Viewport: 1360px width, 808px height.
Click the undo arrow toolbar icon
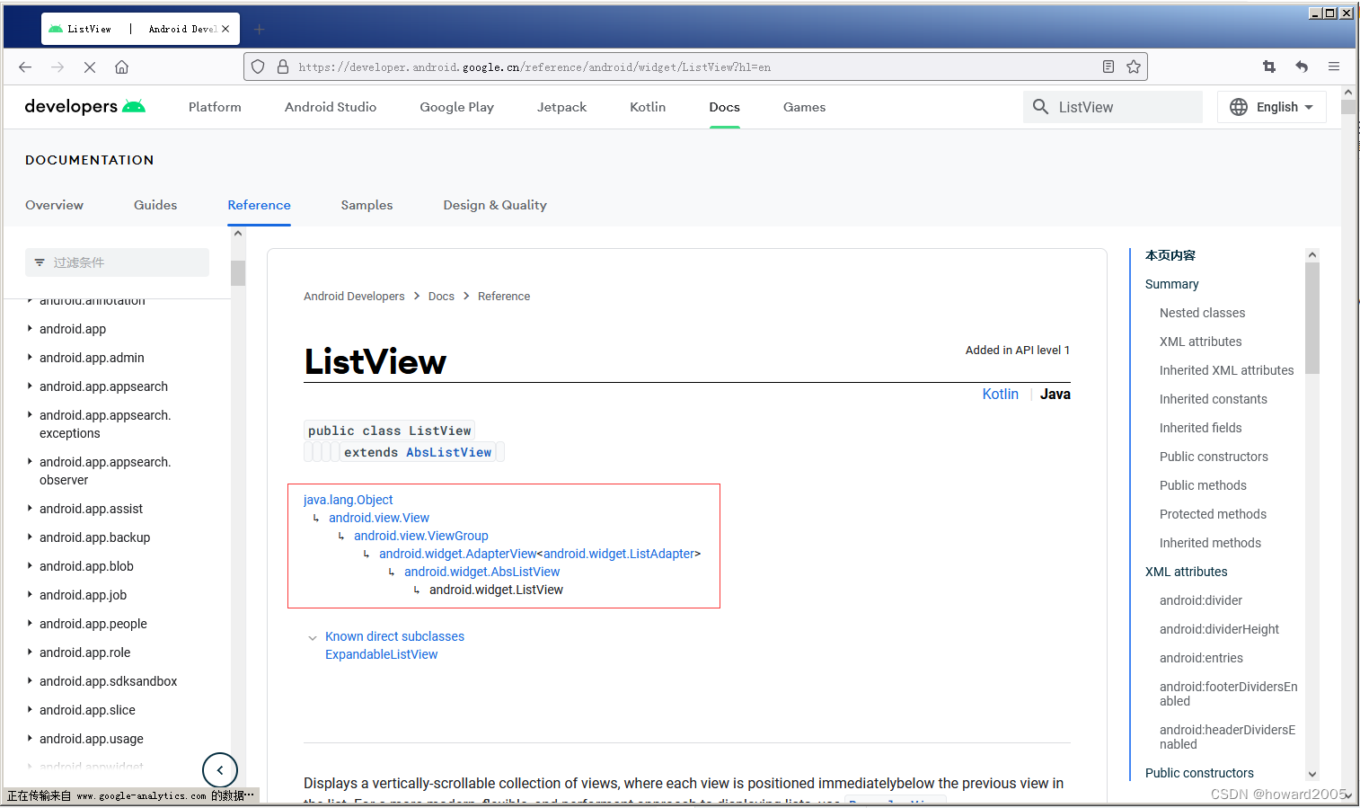(1302, 67)
